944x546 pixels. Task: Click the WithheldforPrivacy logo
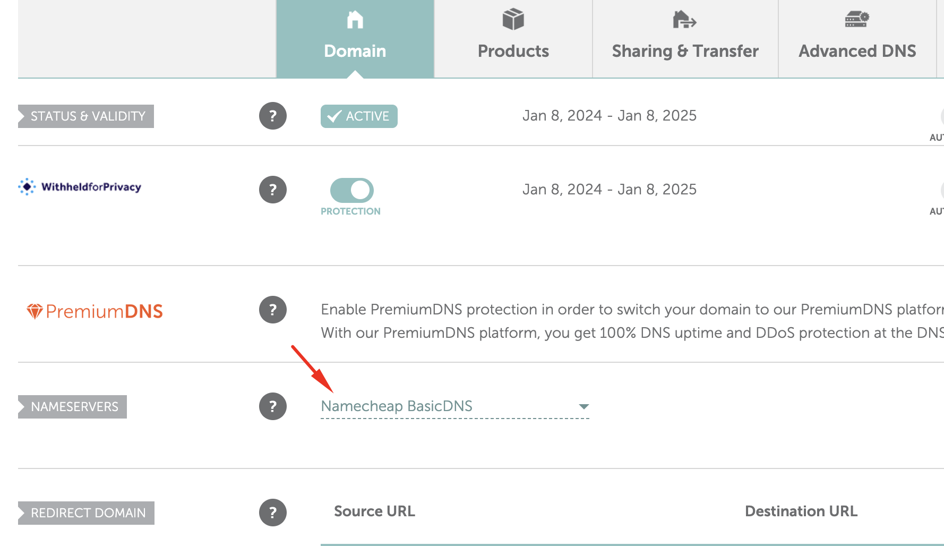80,187
